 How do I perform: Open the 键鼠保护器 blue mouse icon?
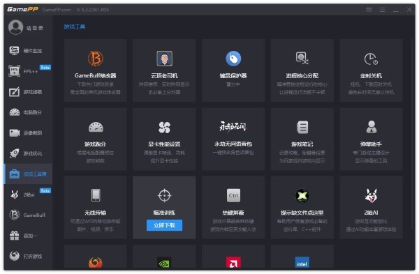click(233, 59)
